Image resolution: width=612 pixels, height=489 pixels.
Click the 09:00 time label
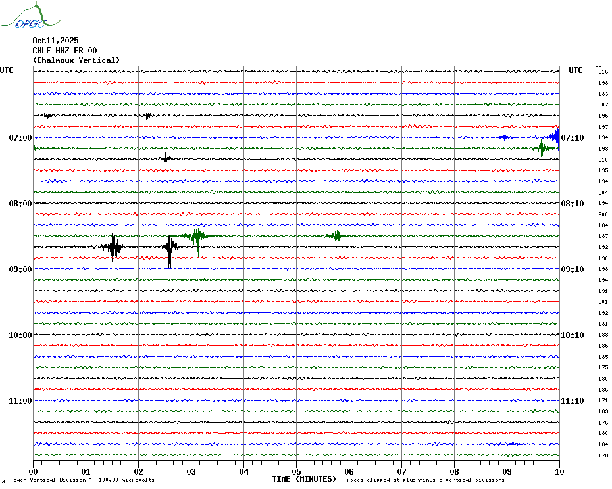(x=20, y=269)
